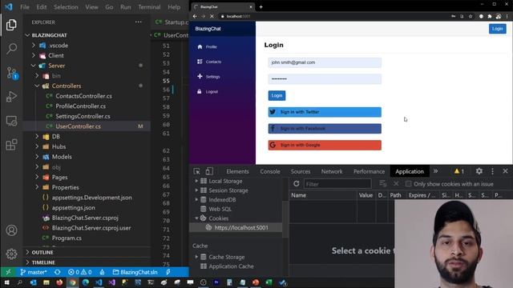The width and height of the screenshot is (513, 288).
Task: Click the sync changes icon in the status bar
Action: 58,272
